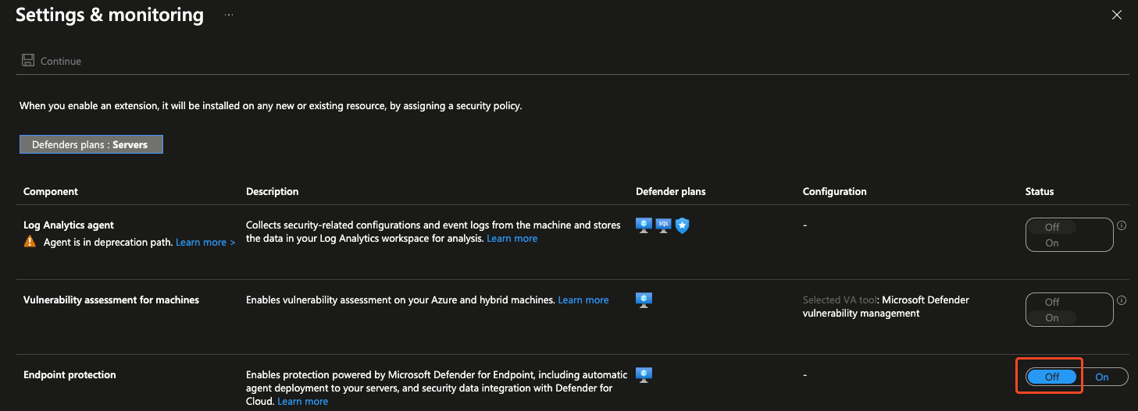Click the warning icon for agent deprecation
Image resolution: width=1138 pixels, height=411 pixels.
coord(30,242)
